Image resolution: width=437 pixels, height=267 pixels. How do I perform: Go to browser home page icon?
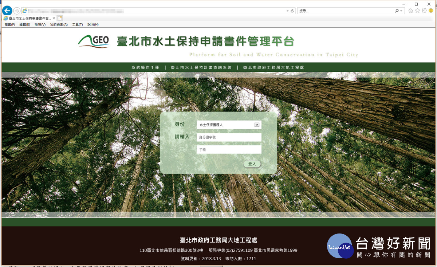pos(411,11)
